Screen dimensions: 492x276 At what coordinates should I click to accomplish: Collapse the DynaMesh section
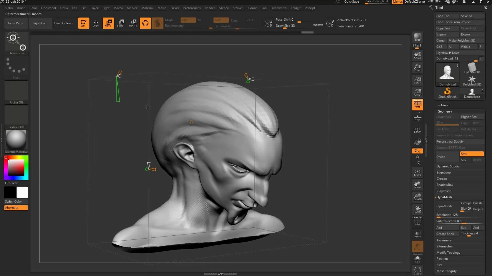(x=444, y=197)
